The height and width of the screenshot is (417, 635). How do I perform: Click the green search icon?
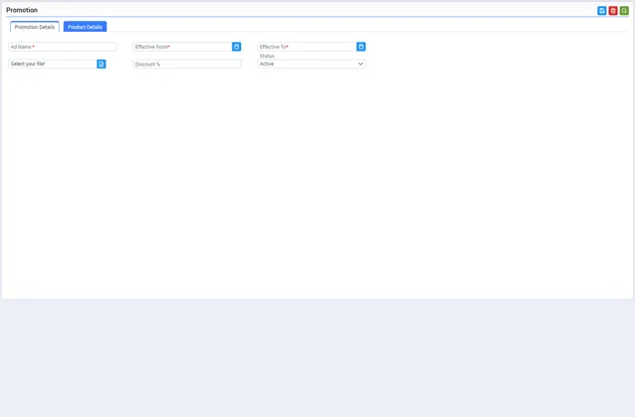pos(624,11)
